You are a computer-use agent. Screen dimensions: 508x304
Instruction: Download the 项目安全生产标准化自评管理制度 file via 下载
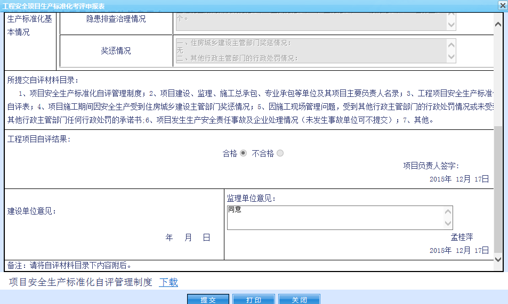click(x=168, y=282)
